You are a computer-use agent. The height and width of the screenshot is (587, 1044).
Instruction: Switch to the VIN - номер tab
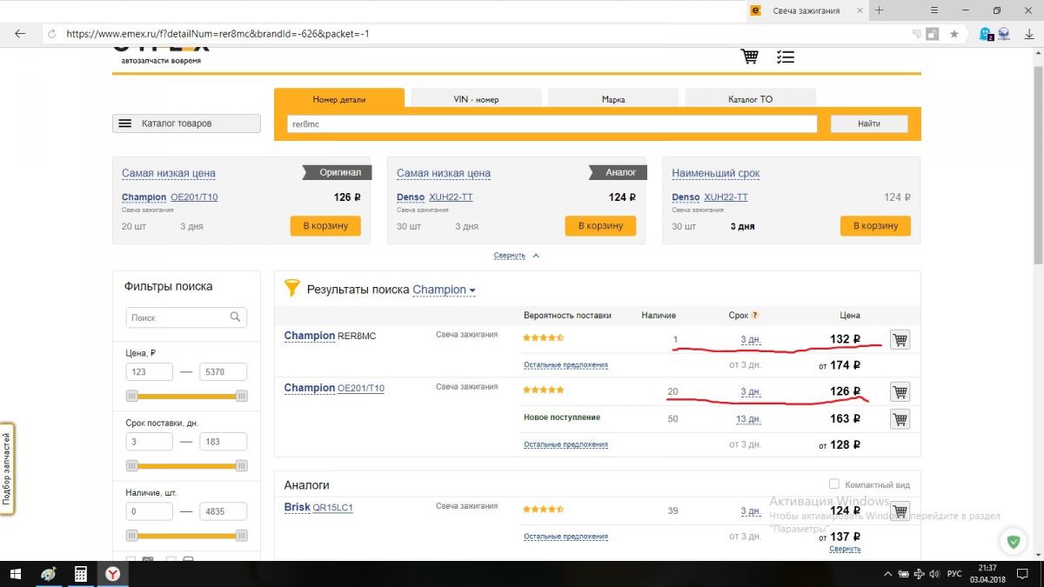tap(476, 99)
